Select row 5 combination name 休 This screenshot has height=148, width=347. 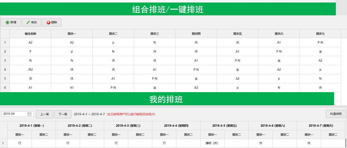[x=30, y=78]
